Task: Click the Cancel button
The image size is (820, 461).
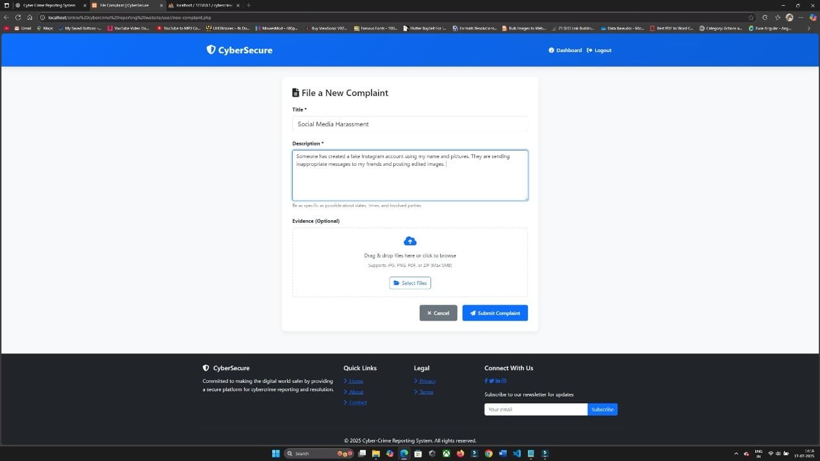Action: coord(438,313)
